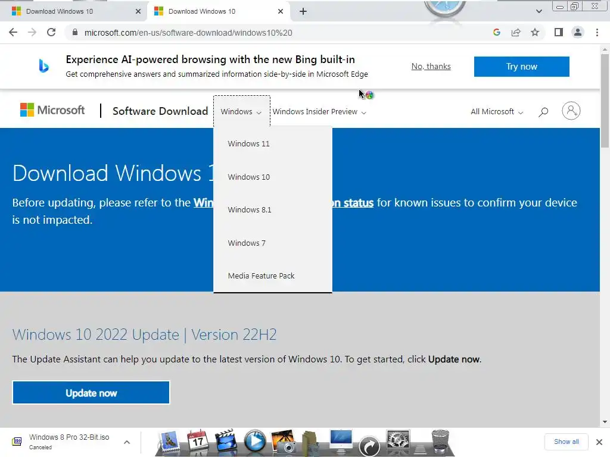This screenshot has height=457, width=610.
Task: Click the address bar URL field
Action: (x=276, y=33)
